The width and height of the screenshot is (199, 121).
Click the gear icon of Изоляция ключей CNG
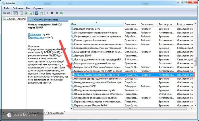pyautogui.click(x=72, y=29)
